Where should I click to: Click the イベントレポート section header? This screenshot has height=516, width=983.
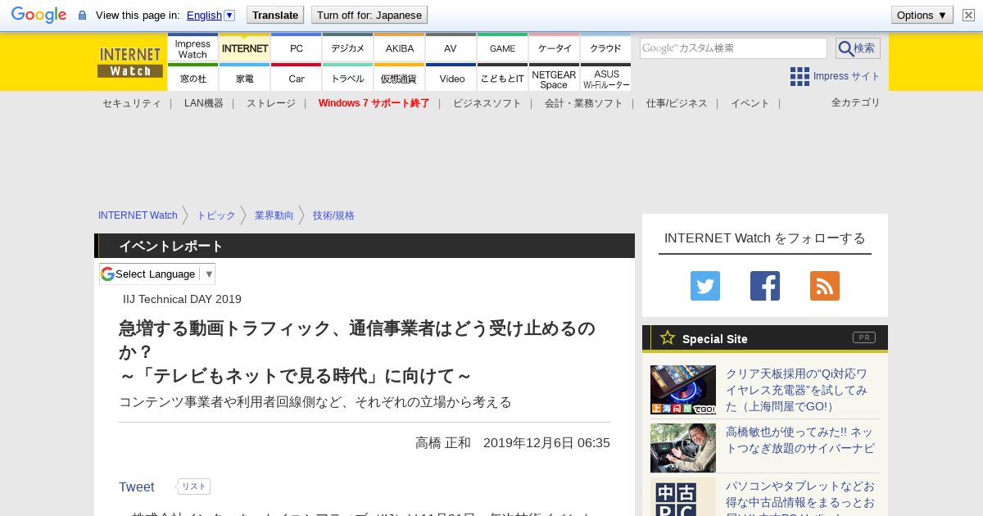click(x=365, y=246)
